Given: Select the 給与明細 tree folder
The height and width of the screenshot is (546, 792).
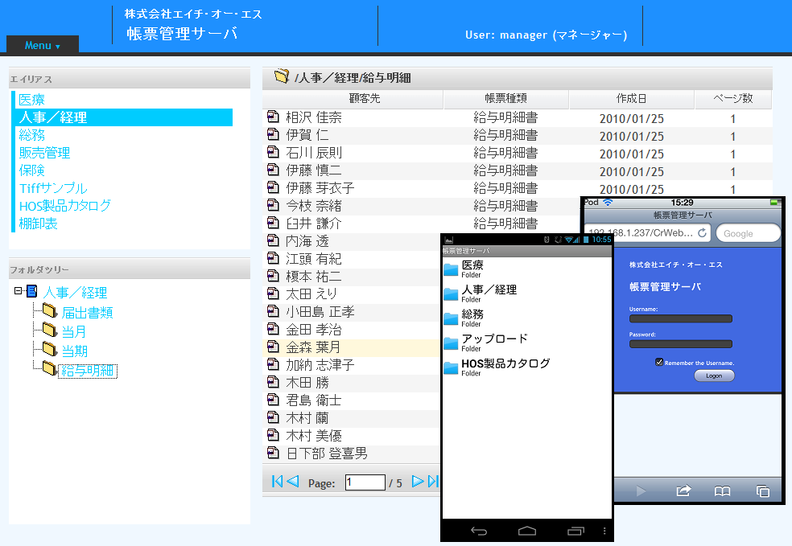Looking at the screenshot, I should [x=88, y=371].
